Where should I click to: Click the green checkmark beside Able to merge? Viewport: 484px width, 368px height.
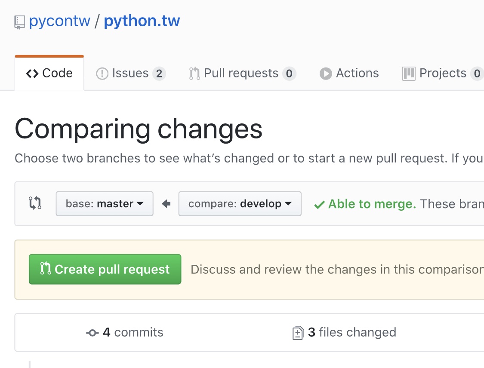(x=319, y=204)
